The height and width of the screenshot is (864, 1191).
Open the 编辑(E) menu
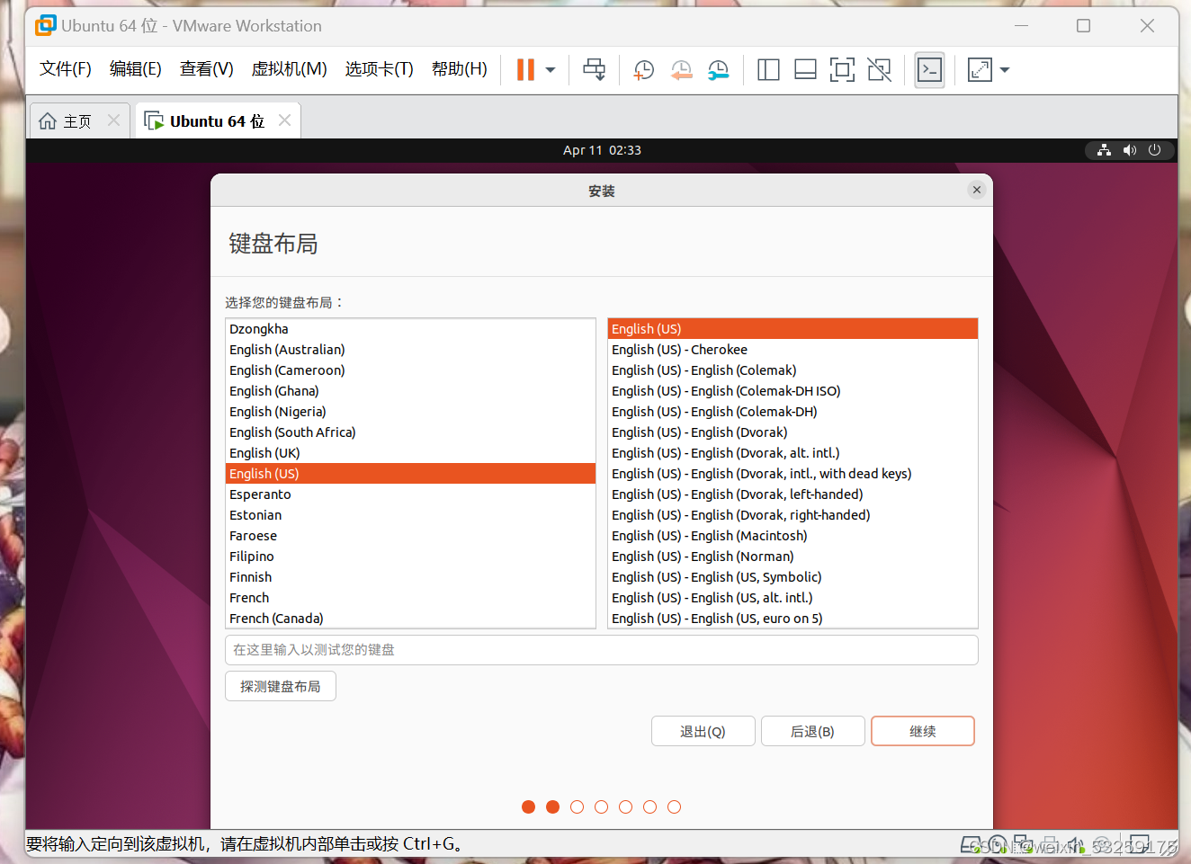(x=135, y=69)
